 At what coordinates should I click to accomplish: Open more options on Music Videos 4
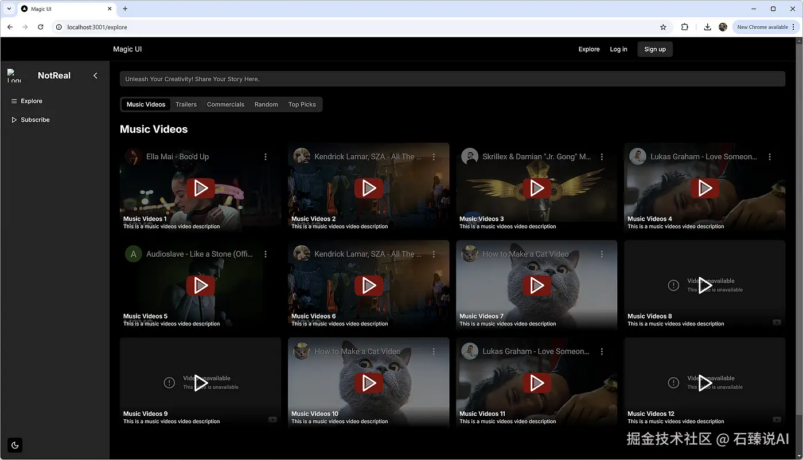[770, 156]
